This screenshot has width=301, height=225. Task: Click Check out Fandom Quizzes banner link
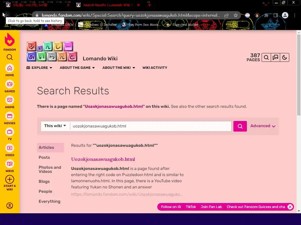click(256, 207)
